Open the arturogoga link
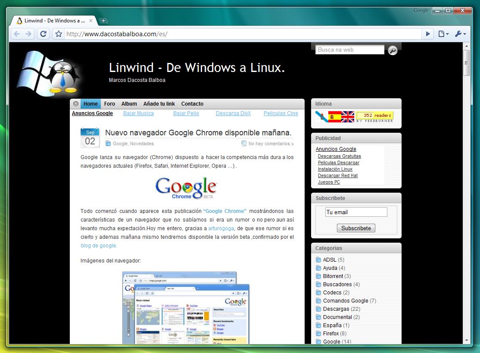 tap(221, 228)
